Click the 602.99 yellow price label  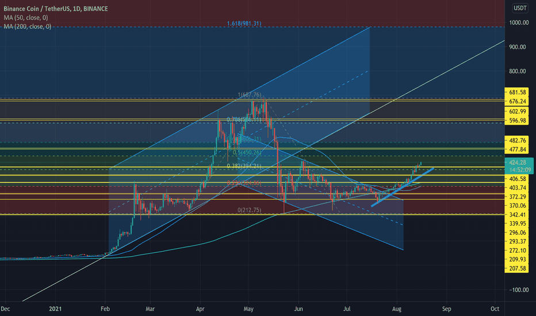coord(517,111)
